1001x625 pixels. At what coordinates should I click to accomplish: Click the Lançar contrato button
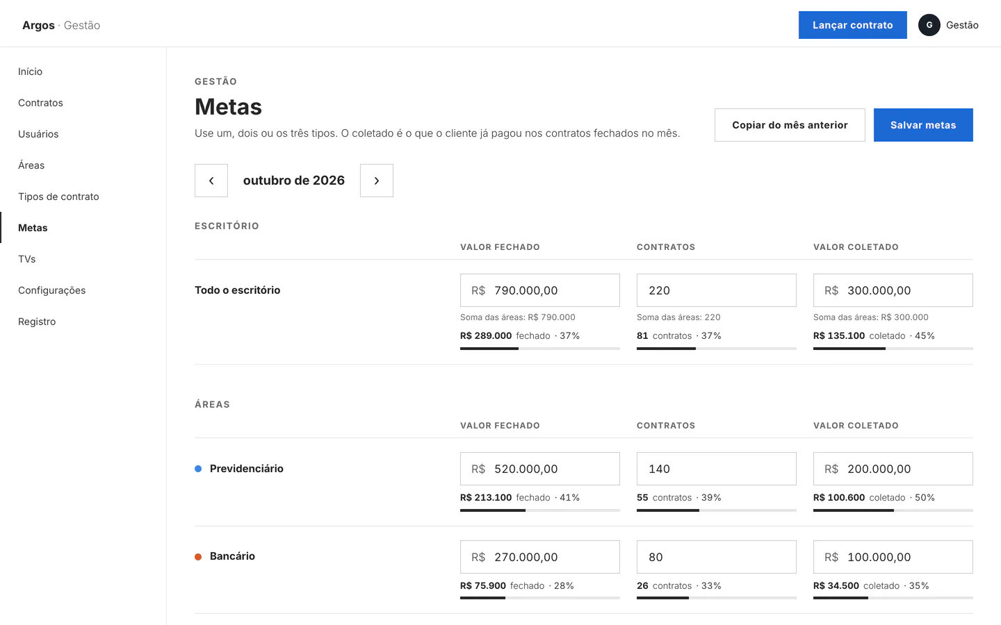853,25
